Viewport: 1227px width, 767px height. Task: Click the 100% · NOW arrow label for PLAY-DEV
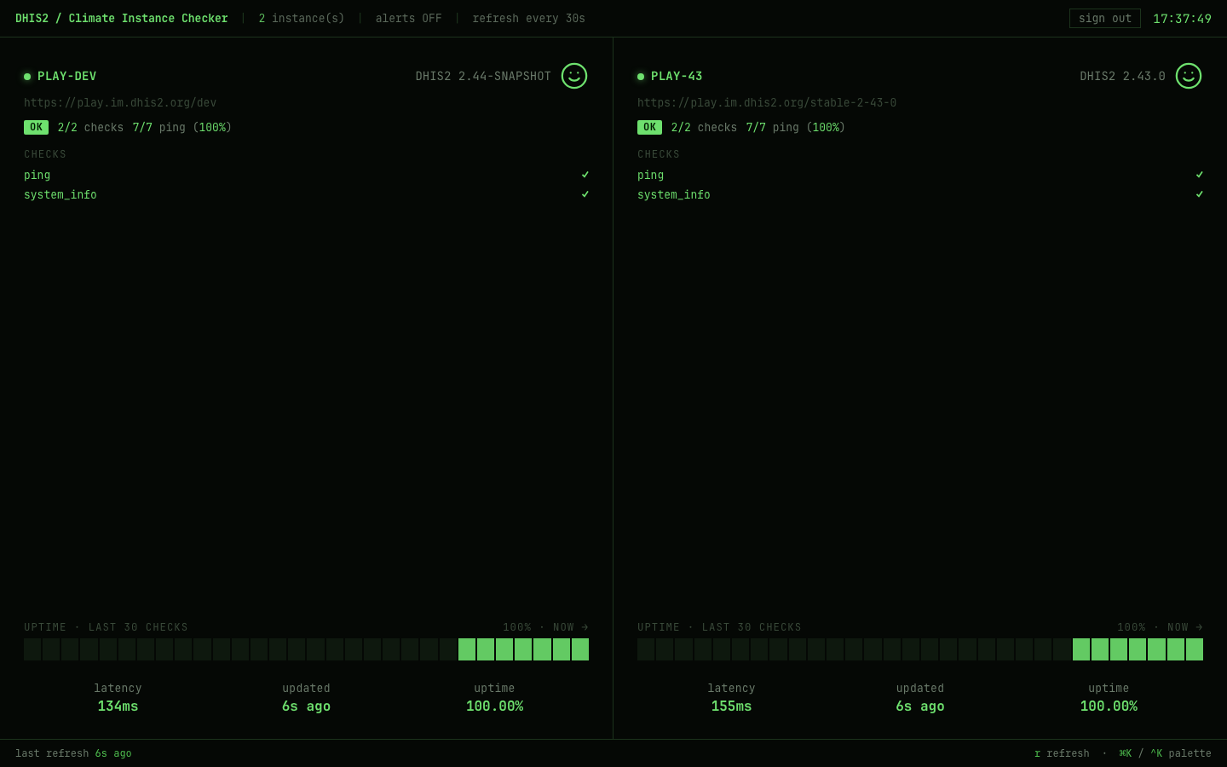[545, 627]
